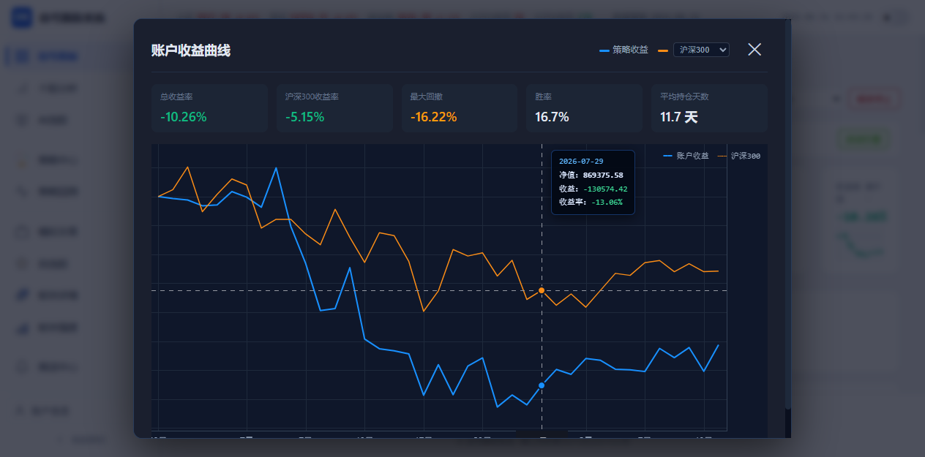Click the tooltip 净值 value 869375.58
The image size is (925, 457).
point(603,175)
